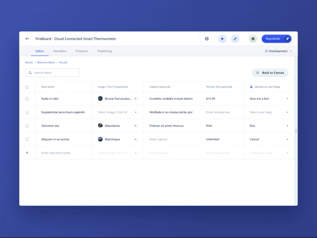Switch to the Editor tab

coord(40,51)
